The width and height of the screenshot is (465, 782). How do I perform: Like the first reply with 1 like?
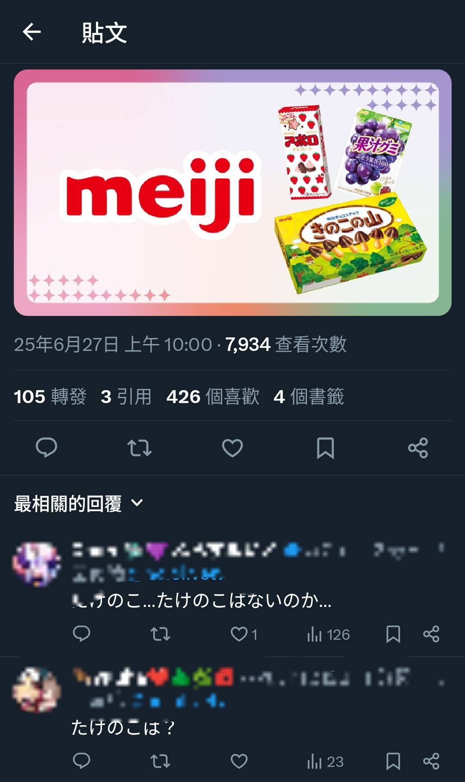coord(244,634)
